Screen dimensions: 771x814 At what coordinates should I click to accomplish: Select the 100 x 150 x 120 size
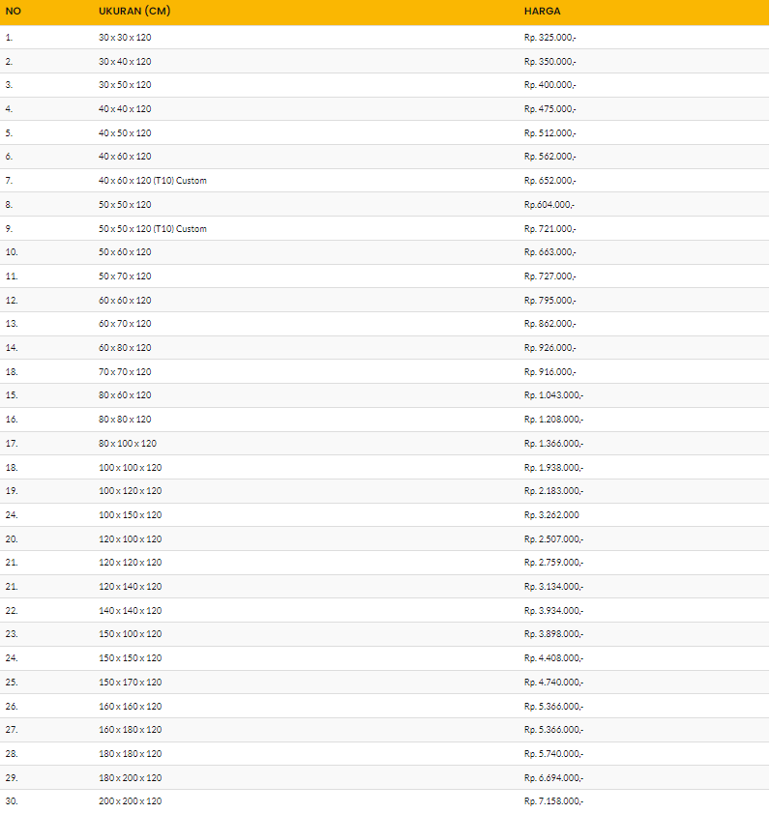[x=130, y=515]
